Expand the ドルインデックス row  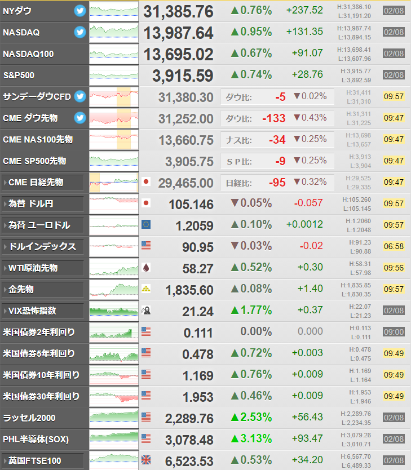(43, 247)
